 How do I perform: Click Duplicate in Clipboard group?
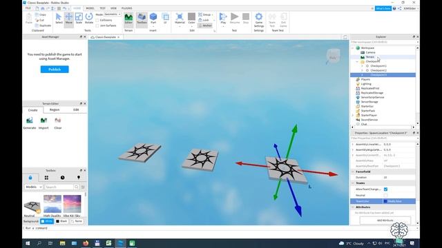tap(43, 25)
